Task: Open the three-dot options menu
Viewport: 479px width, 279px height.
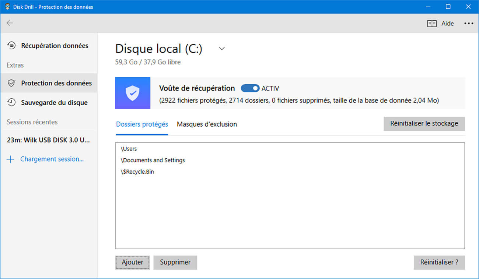Action: (x=469, y=23)
